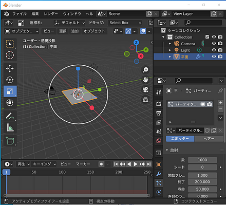The image size is (226, 205).
Task: Toggle pin in properties editor
Action: pyautogui.click(x=220, y=91)
